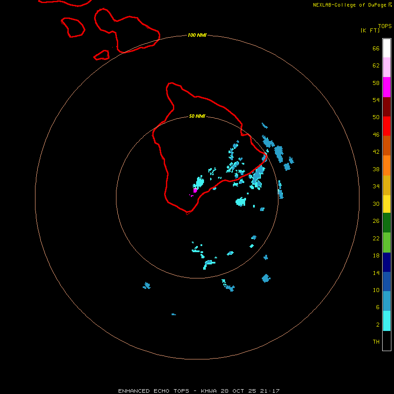Select the dark red 54 kft legend swatch
The width and height of the screenshot is (394, 394).
point(387,106)
